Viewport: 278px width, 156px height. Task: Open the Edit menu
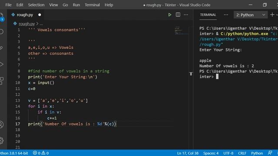[x=20, y=5]
